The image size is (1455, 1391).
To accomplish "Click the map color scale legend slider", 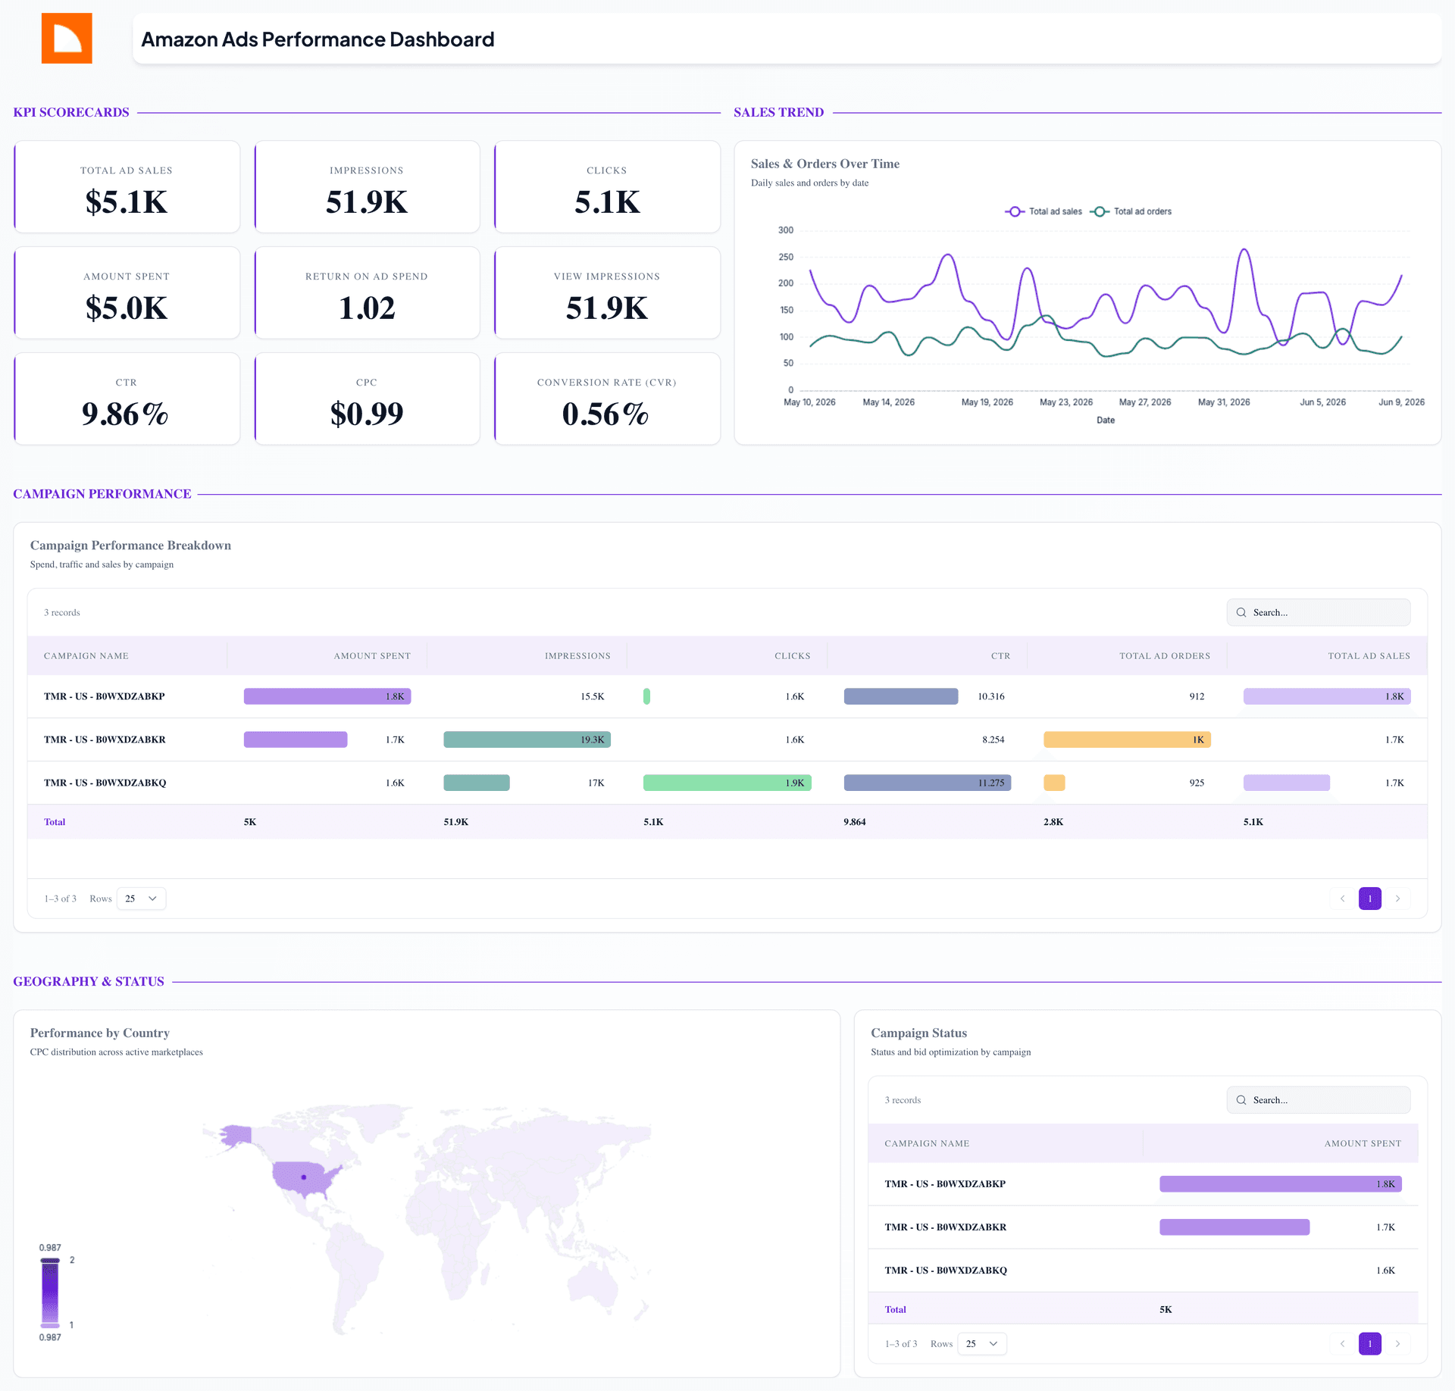I will click(x=50, y=1293).
